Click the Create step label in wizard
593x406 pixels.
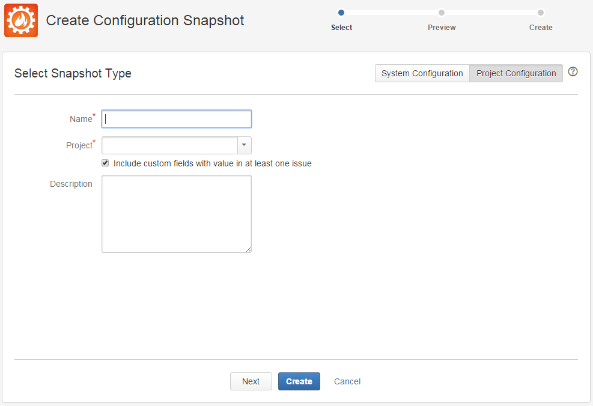541,28
